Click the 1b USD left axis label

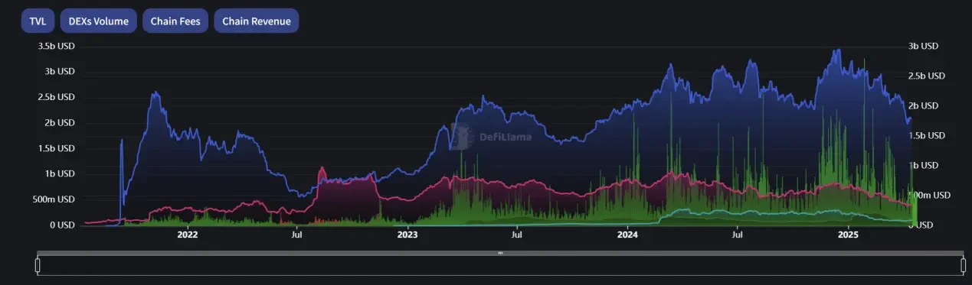click(x=60, y=173)
